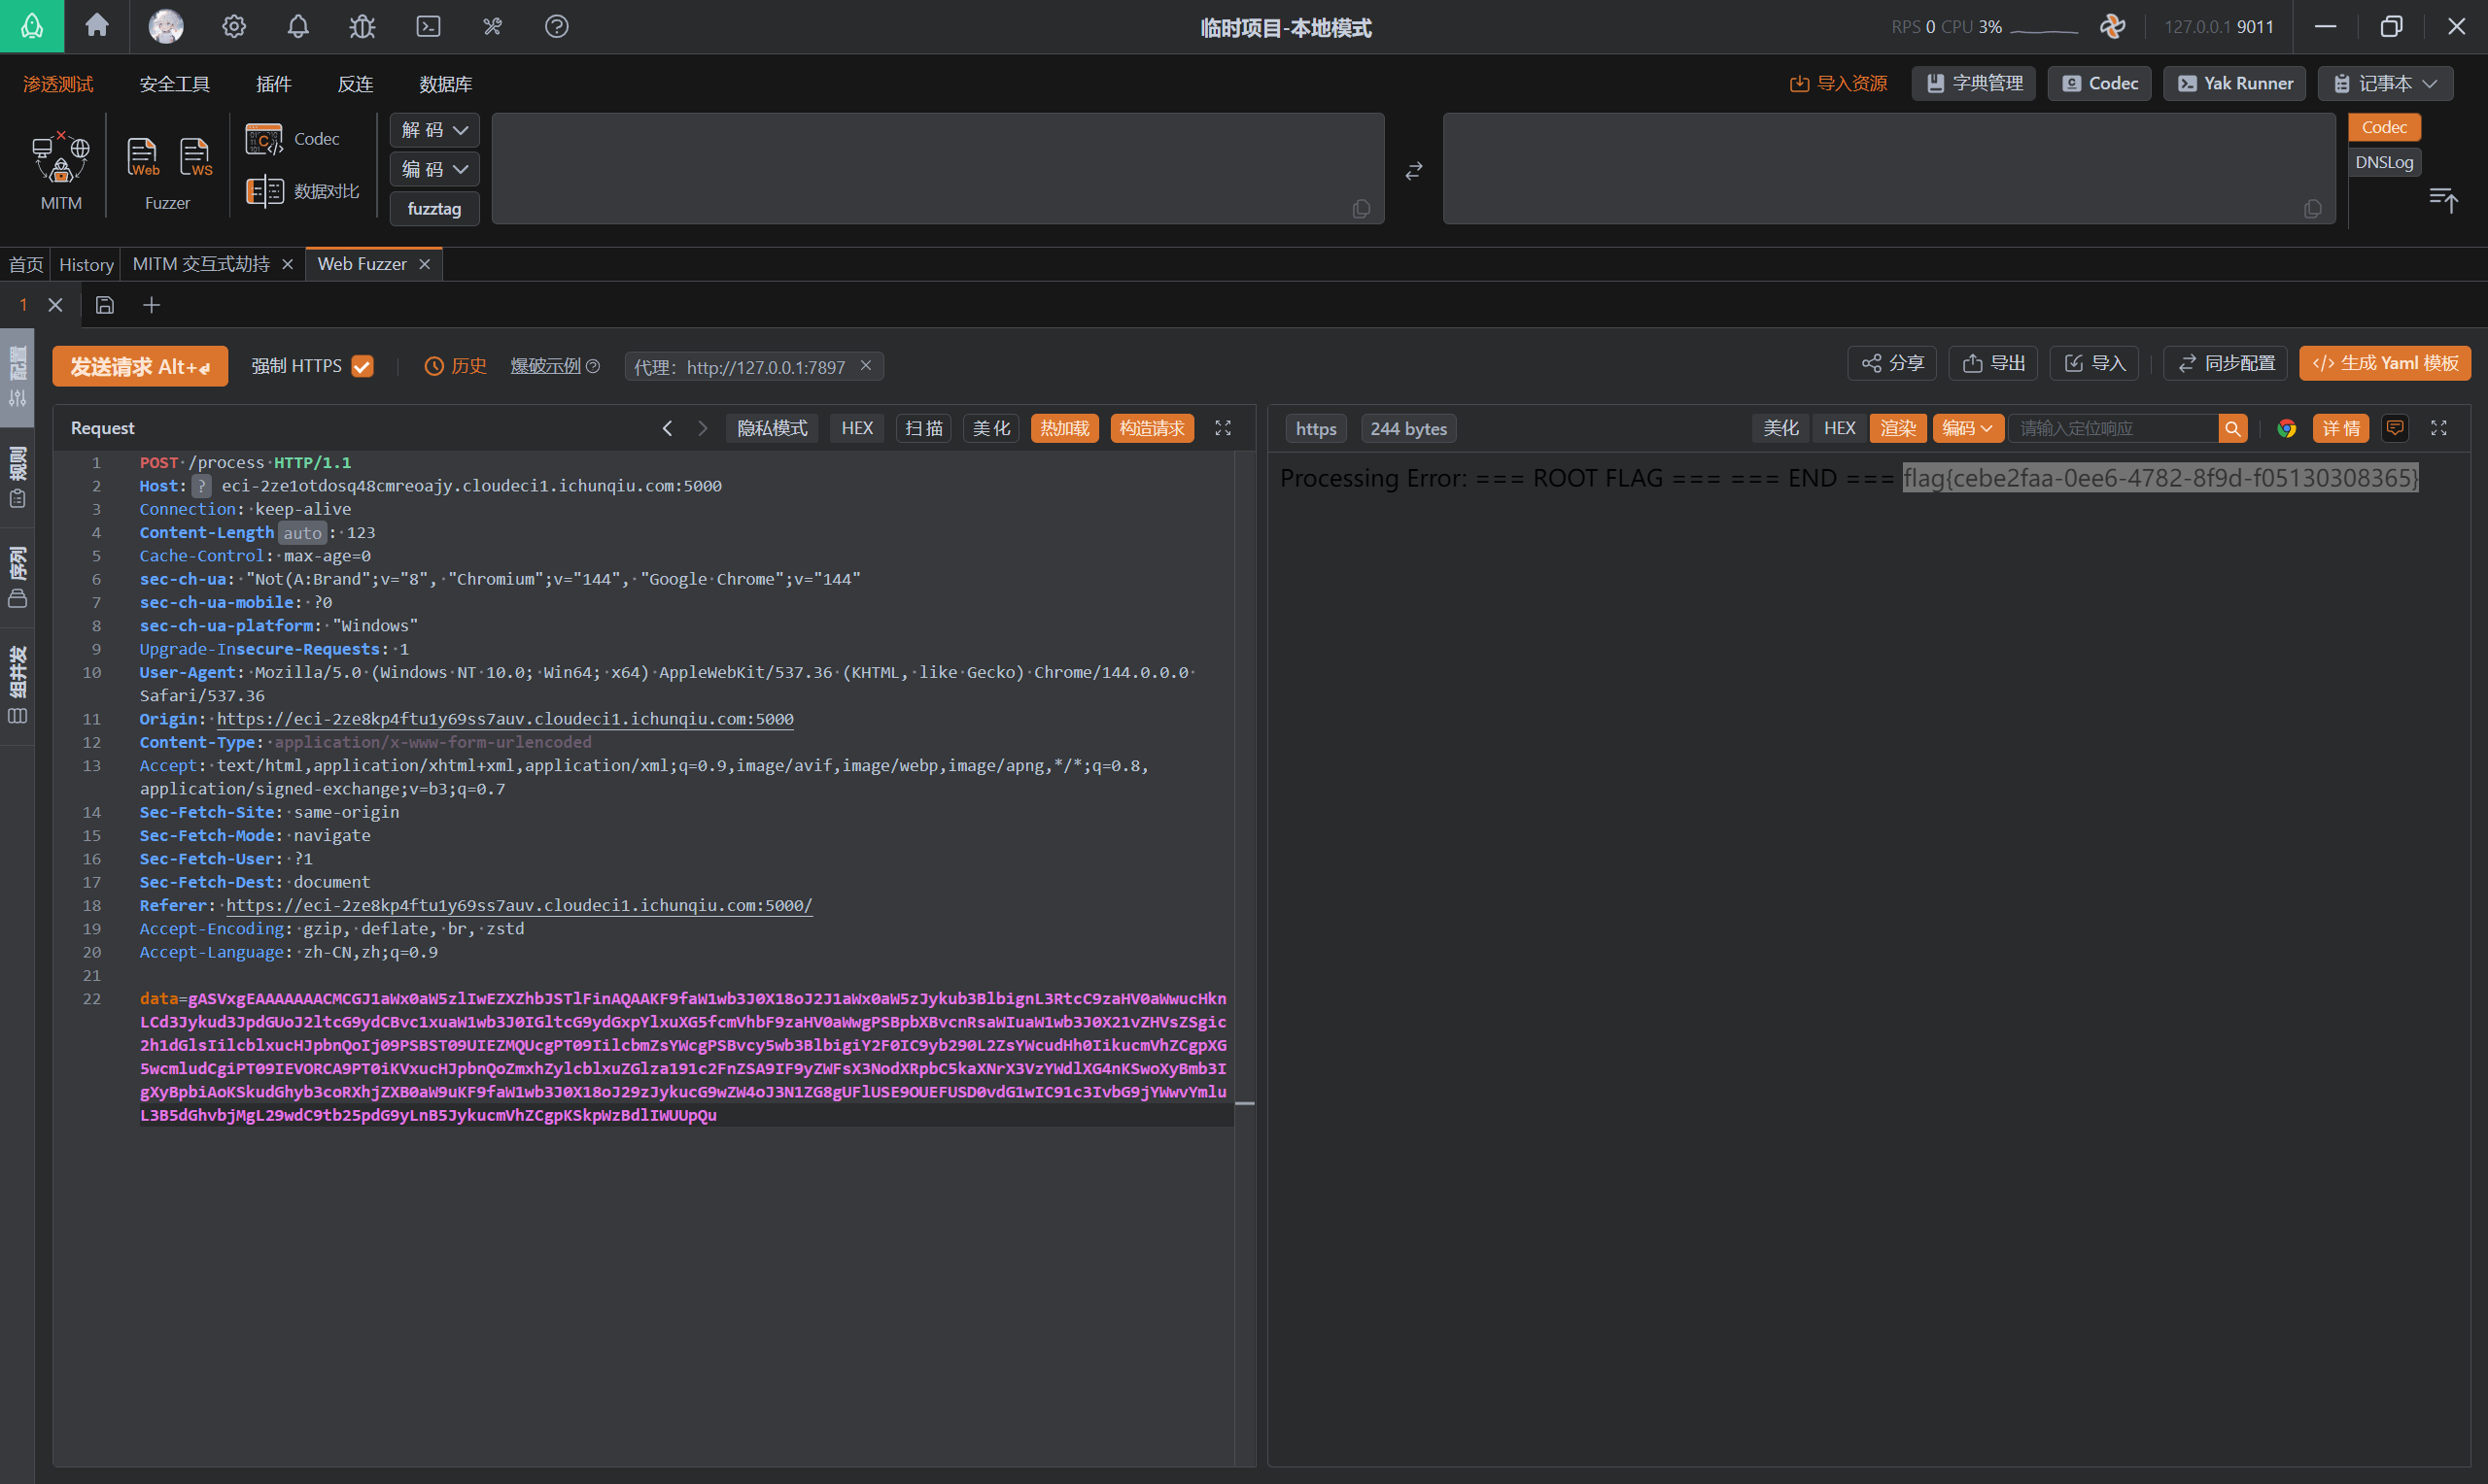Save the current fuzzer tab with disk icon
The height and width of the screenshot is (1484, 2488).
point(105,305)
